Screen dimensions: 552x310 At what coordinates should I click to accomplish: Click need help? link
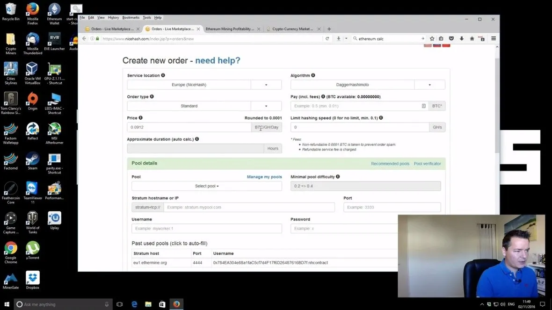218,60
